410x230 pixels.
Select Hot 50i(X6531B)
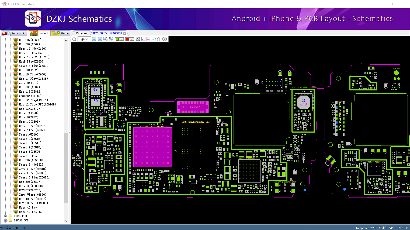coord(31,160)
